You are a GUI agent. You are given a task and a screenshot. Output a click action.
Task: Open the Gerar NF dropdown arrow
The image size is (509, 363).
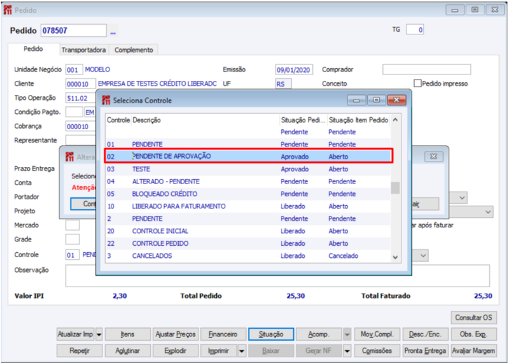(x=347, y=351)
